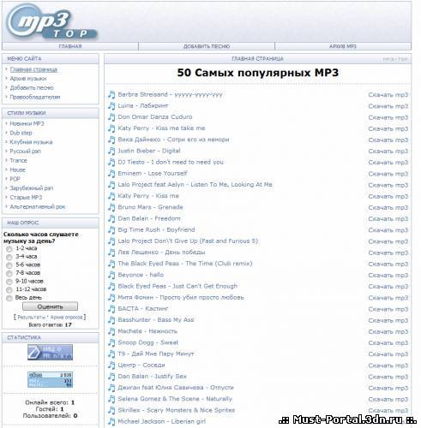The width and height of the screenshot is (421, 428).
Task: Click the MP3 TOP site logo
Action: pyautogui.click(x=52, y=23)
